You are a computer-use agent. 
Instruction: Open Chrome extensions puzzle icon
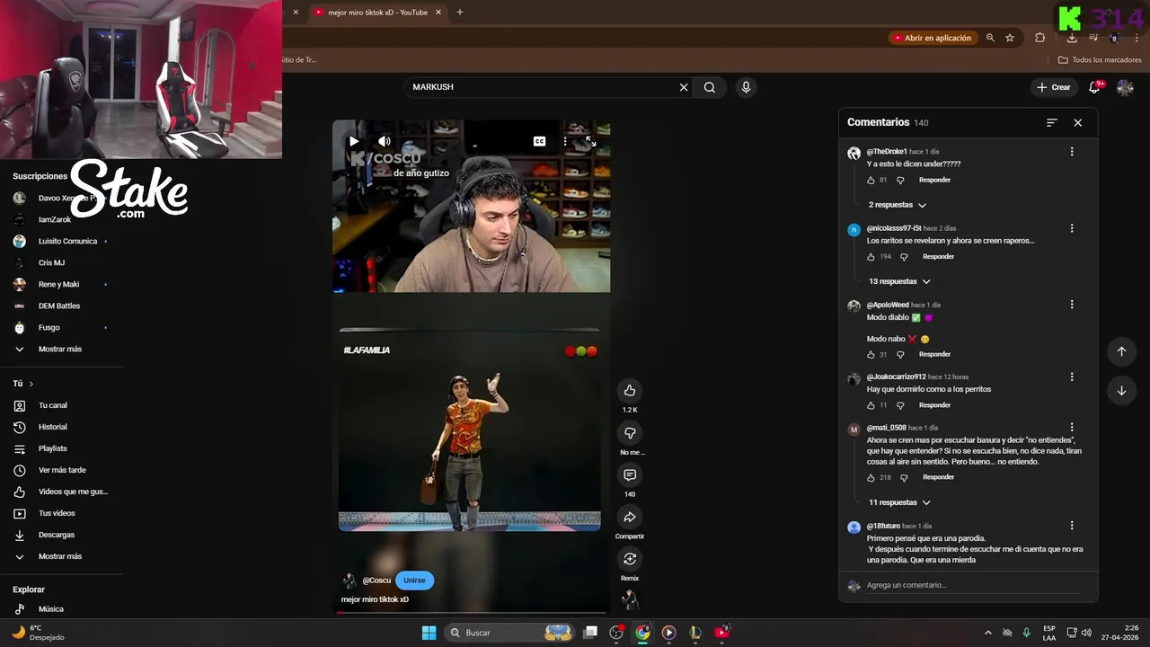(x=1039, y=38)
